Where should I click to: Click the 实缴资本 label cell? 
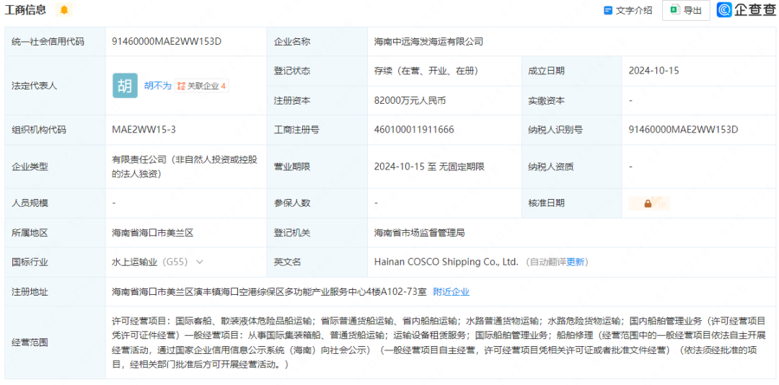pyautogui.click(x=571, y=100)
